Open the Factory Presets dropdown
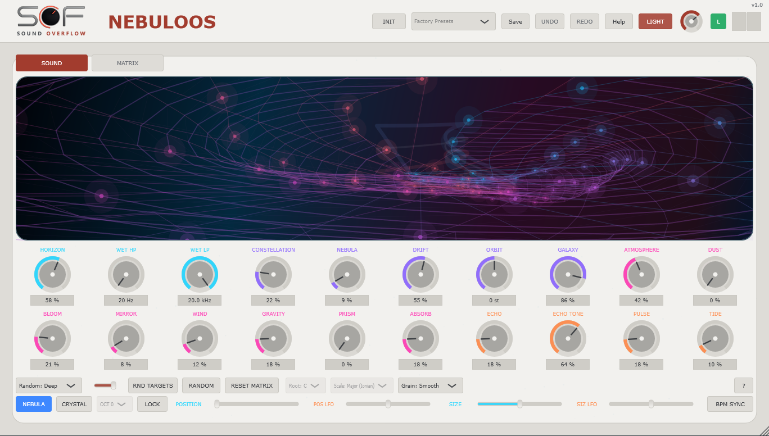Image resolution: width=769 pixels, height=436 pixels. pos(454,21)
